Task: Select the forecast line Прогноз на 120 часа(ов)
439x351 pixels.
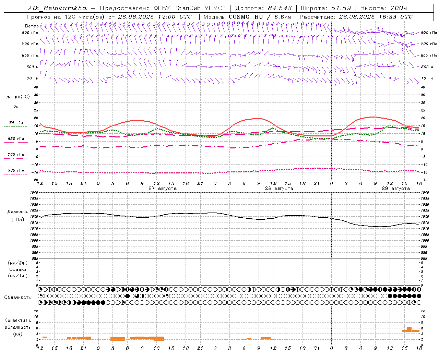Action: point(66,17)
